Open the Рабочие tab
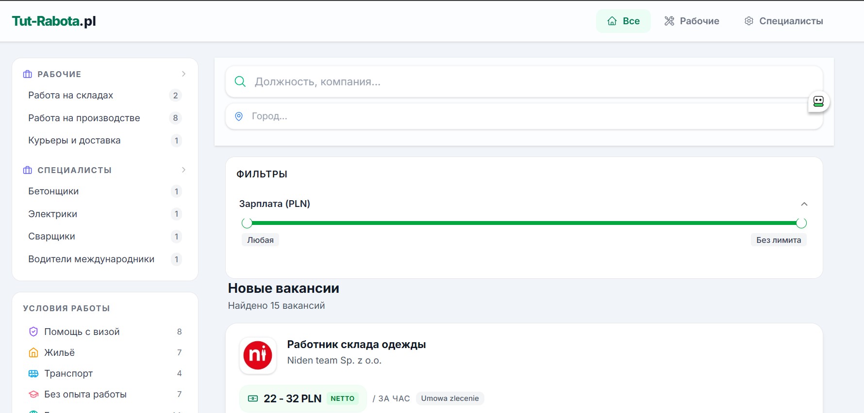 pos(692,21)
